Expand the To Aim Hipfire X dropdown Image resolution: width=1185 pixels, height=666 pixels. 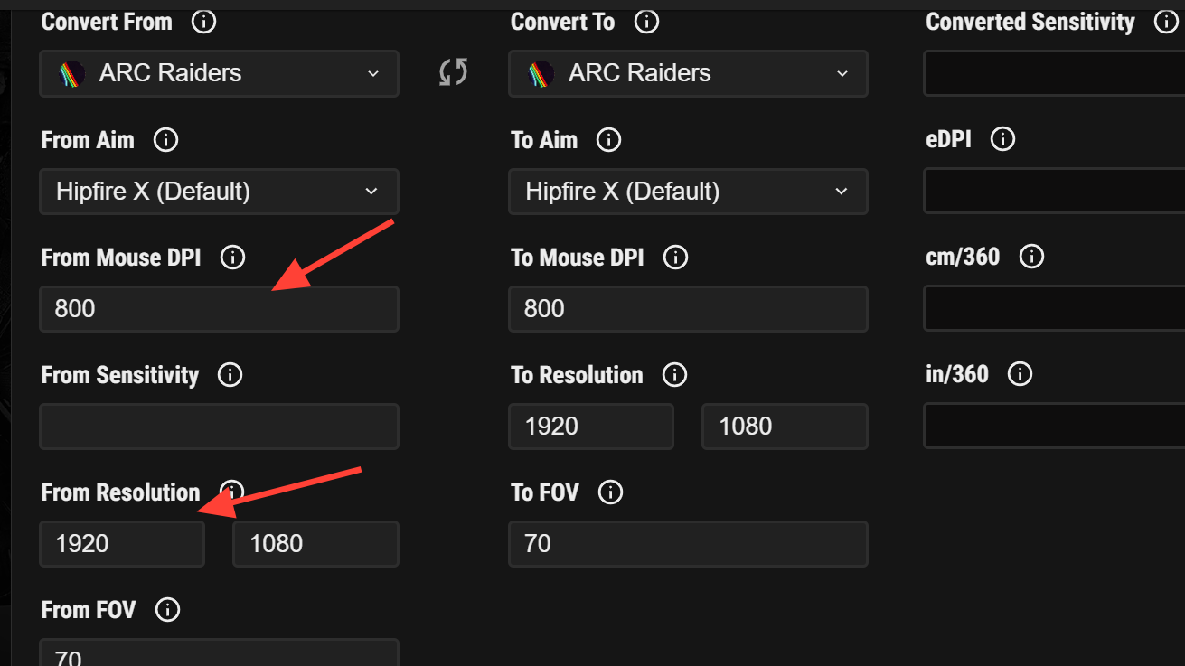click(688, 192)
